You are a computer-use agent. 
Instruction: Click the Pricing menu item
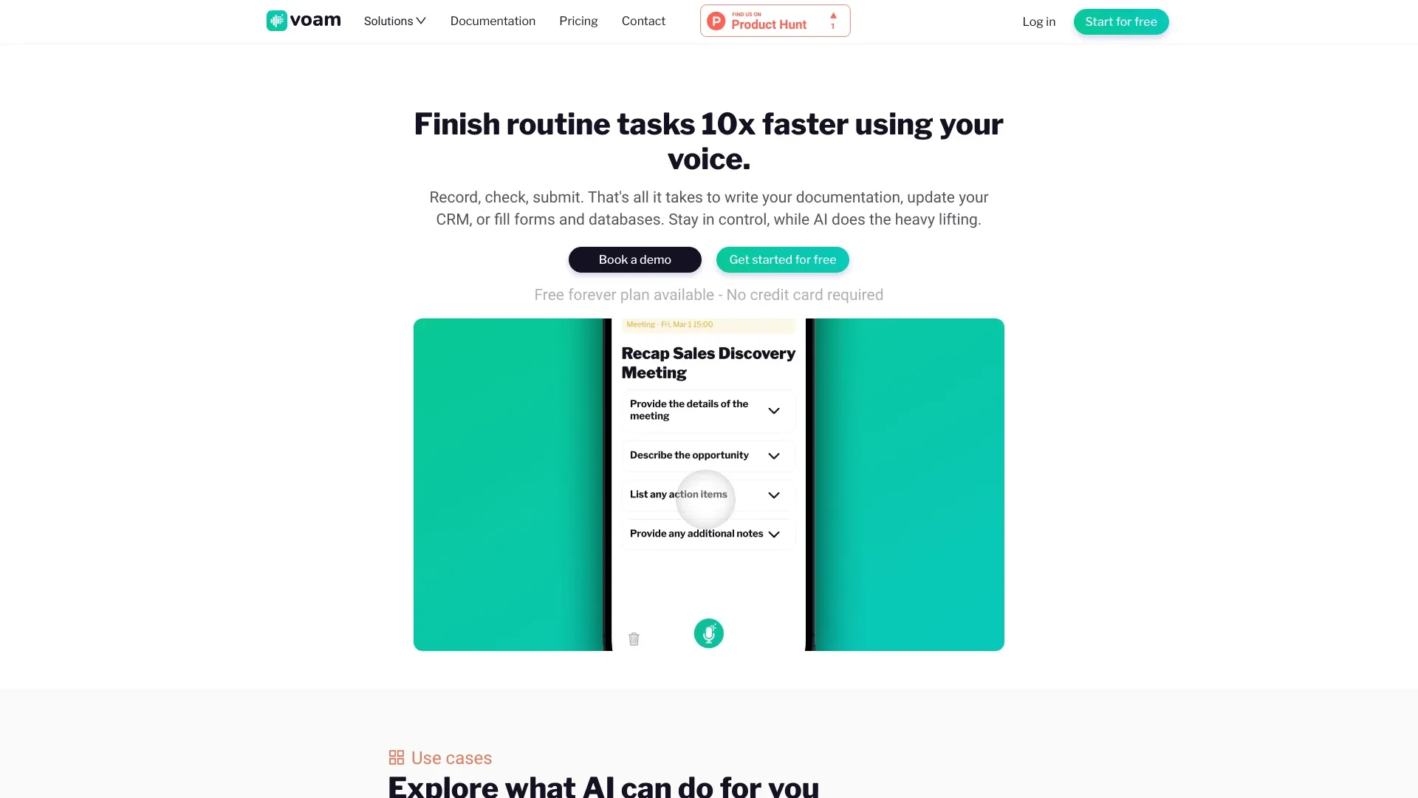coord(578,21)
